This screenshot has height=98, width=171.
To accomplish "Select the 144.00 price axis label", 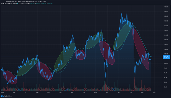I will (166, 12).
